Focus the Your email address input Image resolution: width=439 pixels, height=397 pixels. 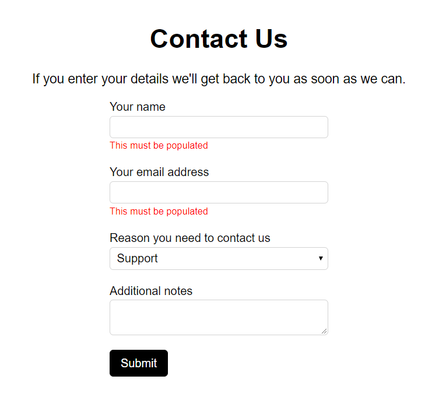coord(219,192)
